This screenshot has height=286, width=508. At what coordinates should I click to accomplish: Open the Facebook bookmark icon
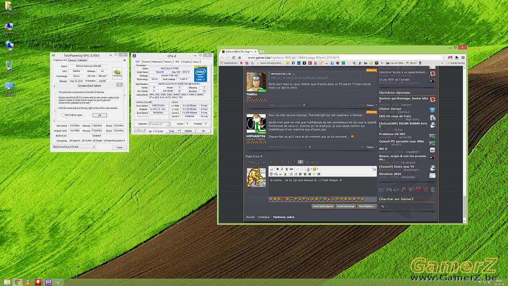click(293, 63)
